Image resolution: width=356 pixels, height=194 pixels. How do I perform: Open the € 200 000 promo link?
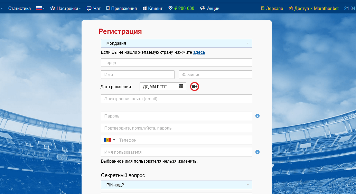[184, 8]
